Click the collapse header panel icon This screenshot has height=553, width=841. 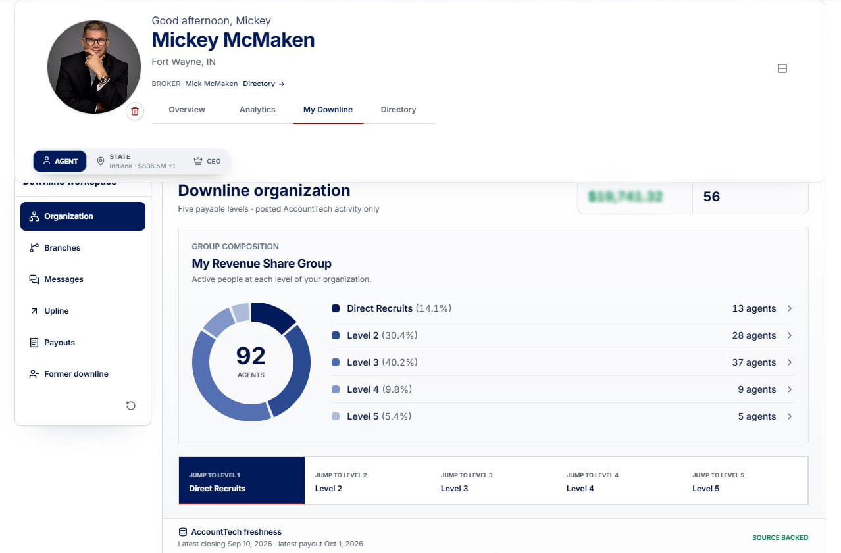782,68
